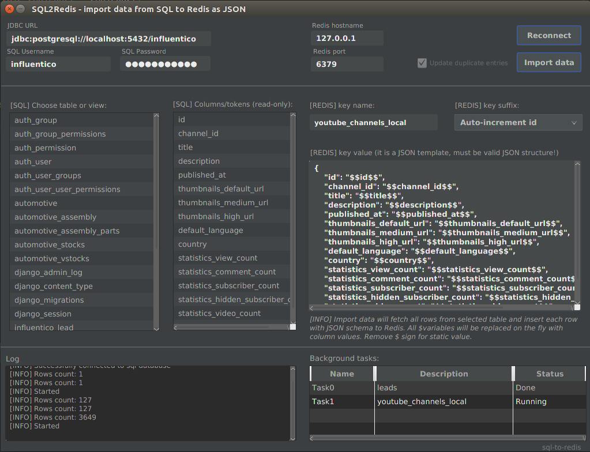This screenshot has height=452, width=590.
Task: Select automotive_stocks table
Action: (x=81, y=245)
